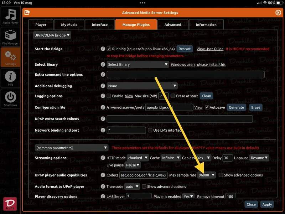Open the Audio Player sidebar icon
Viewport: 285px width, 214px height.
(10, 16)
